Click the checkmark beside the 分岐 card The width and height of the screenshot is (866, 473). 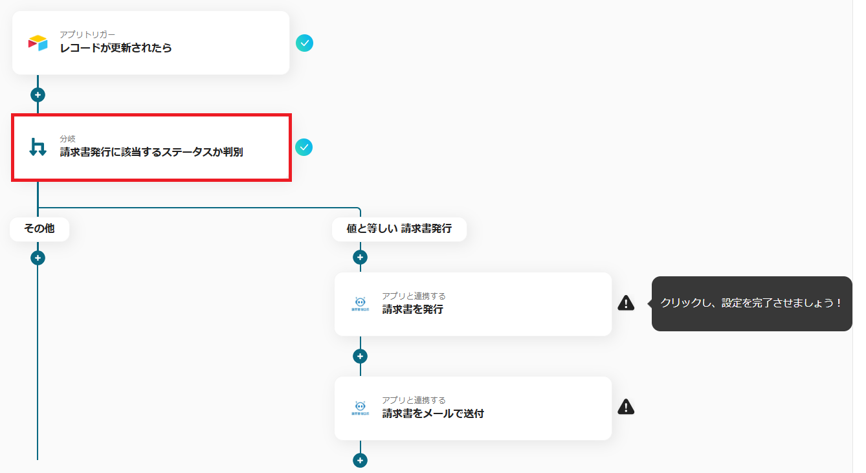coord(304,148)
